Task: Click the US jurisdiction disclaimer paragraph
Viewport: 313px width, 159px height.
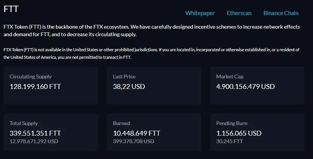Action: point(152,54)
